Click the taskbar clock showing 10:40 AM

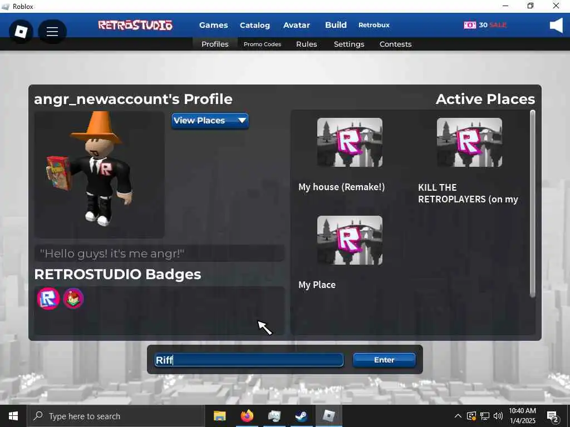click(522, 416)
